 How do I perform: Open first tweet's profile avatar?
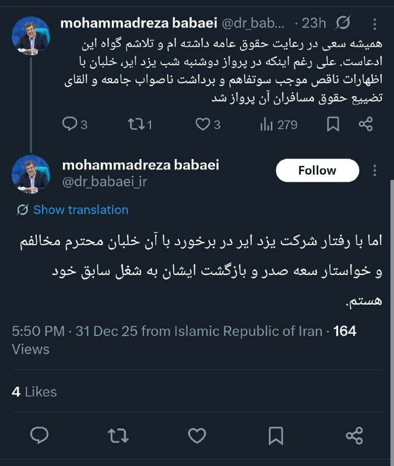pyautogui.click(x=31, y=36)
